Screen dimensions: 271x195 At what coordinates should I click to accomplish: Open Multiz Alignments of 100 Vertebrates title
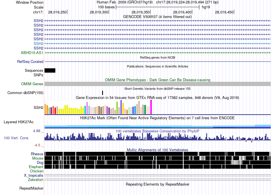click(x=157, y=150)
